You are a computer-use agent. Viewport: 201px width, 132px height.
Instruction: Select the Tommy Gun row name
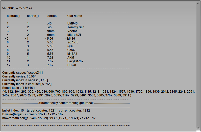coord(76,27)
